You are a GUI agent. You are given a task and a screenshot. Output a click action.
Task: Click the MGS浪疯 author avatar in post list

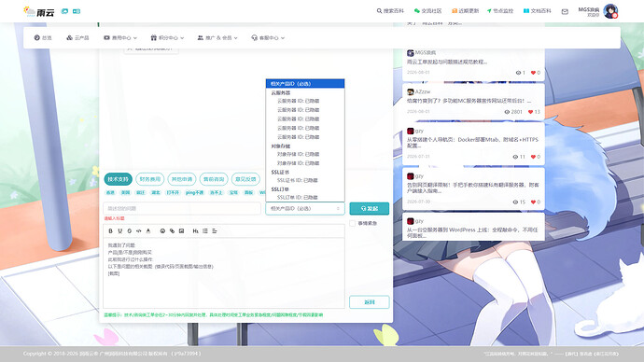411,53
